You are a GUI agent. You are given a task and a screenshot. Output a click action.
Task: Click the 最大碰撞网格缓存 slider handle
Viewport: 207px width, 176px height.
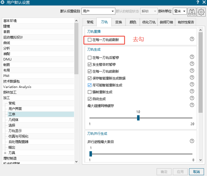(x=138, y=118)
